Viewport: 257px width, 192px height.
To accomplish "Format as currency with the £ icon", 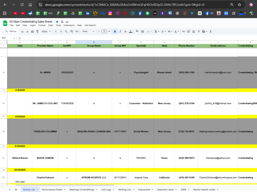I will point(56,31).
